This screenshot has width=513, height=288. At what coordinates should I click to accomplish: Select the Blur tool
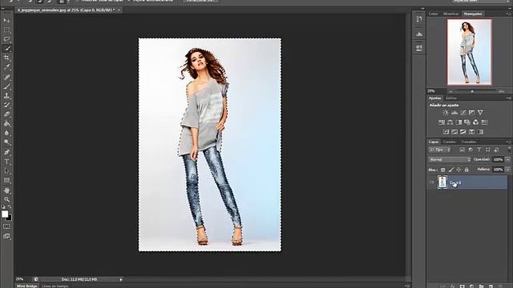tap(6, 133)
